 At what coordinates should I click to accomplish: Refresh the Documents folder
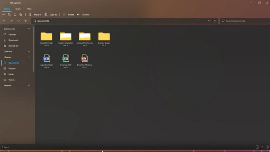(215, 21)
